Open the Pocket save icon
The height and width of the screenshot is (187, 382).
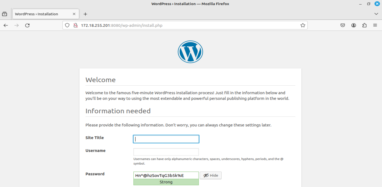point(343,25)
